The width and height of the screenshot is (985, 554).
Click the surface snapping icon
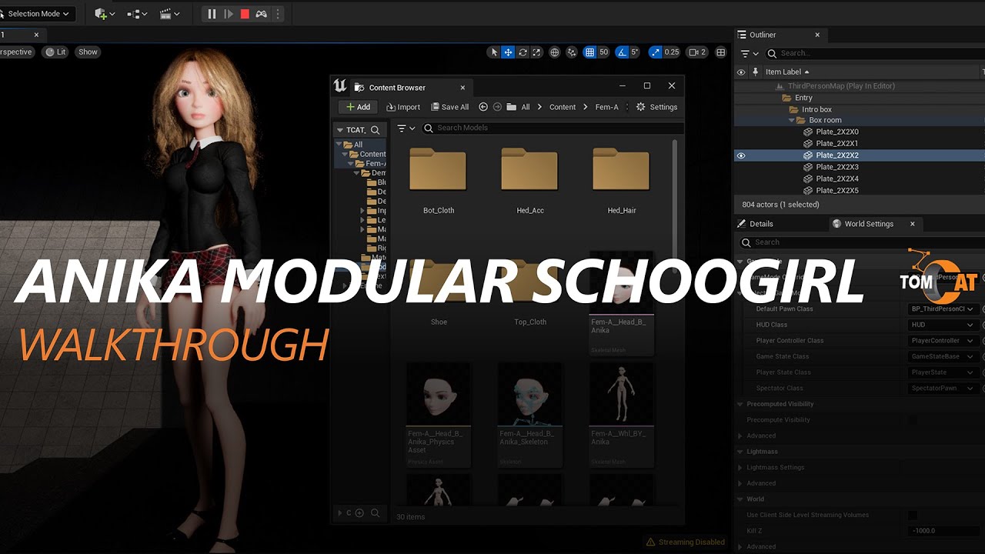pyautogui.click(x=572, y=52)
